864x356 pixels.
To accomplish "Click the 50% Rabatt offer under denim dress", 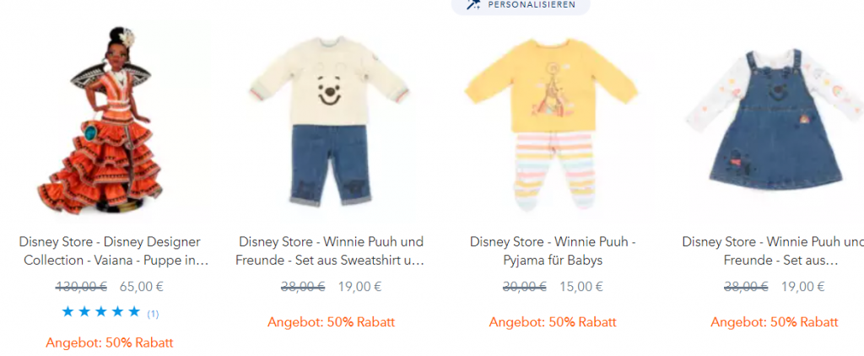I will [x=775, y=321].
